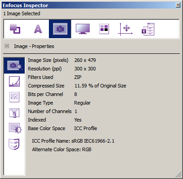Open the Mask face sidebar icon
The height and width of the screenshot is (179, 183).
point(14,144)
